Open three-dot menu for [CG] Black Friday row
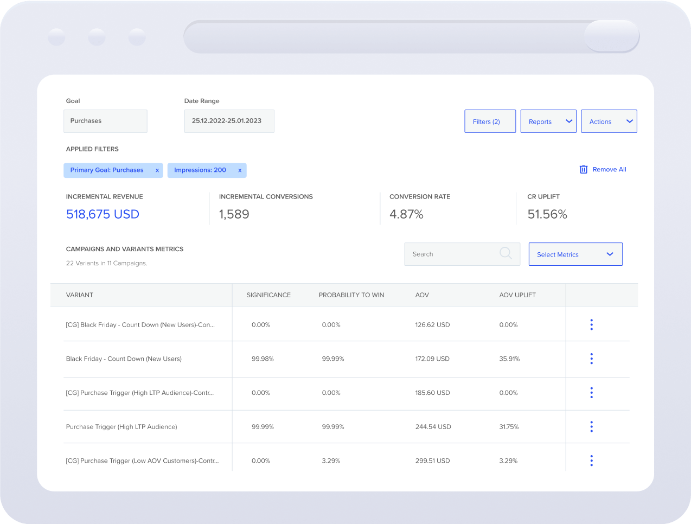Viewport: 691px width, 524px height. [591, 325]
